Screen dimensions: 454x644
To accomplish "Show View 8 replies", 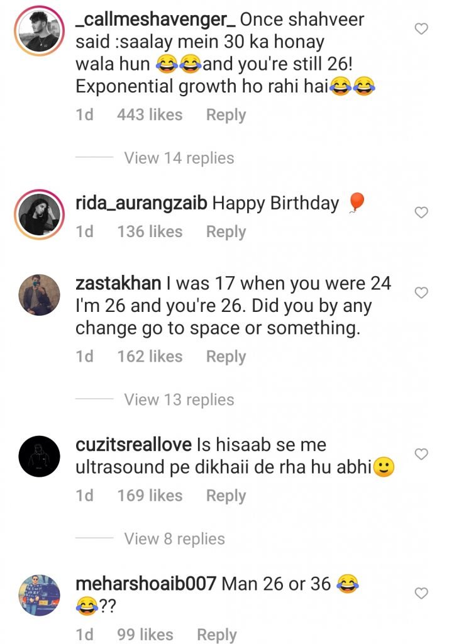I will coord(174,538).
